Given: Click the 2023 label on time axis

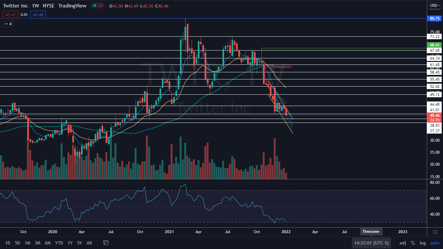Looking at the screenshot, I should pyautogui.click(x=403, y=232).
